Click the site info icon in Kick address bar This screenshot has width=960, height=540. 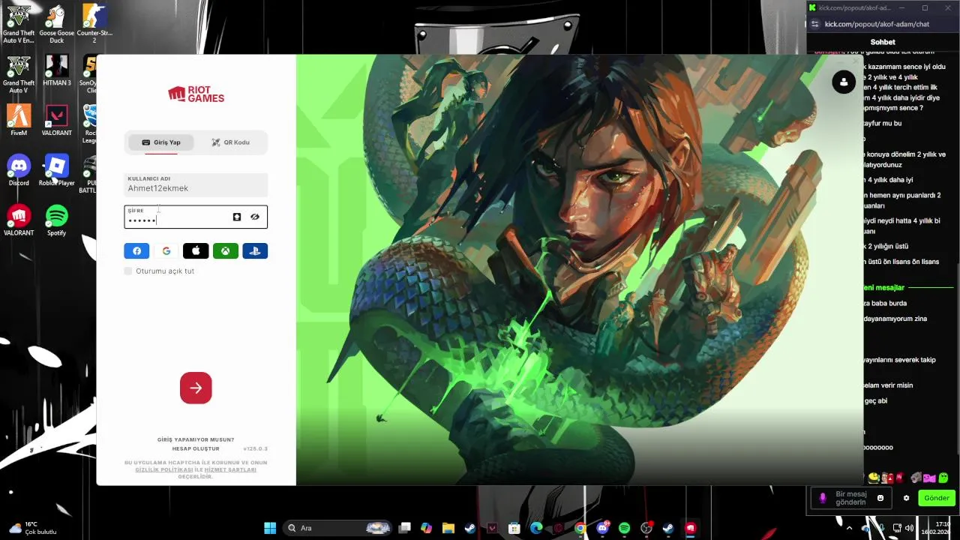(x=815, y=24)
